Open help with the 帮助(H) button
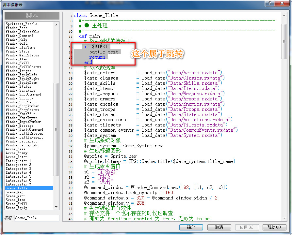The height and width of the screenshot is (235, 292). click(274, 227)
